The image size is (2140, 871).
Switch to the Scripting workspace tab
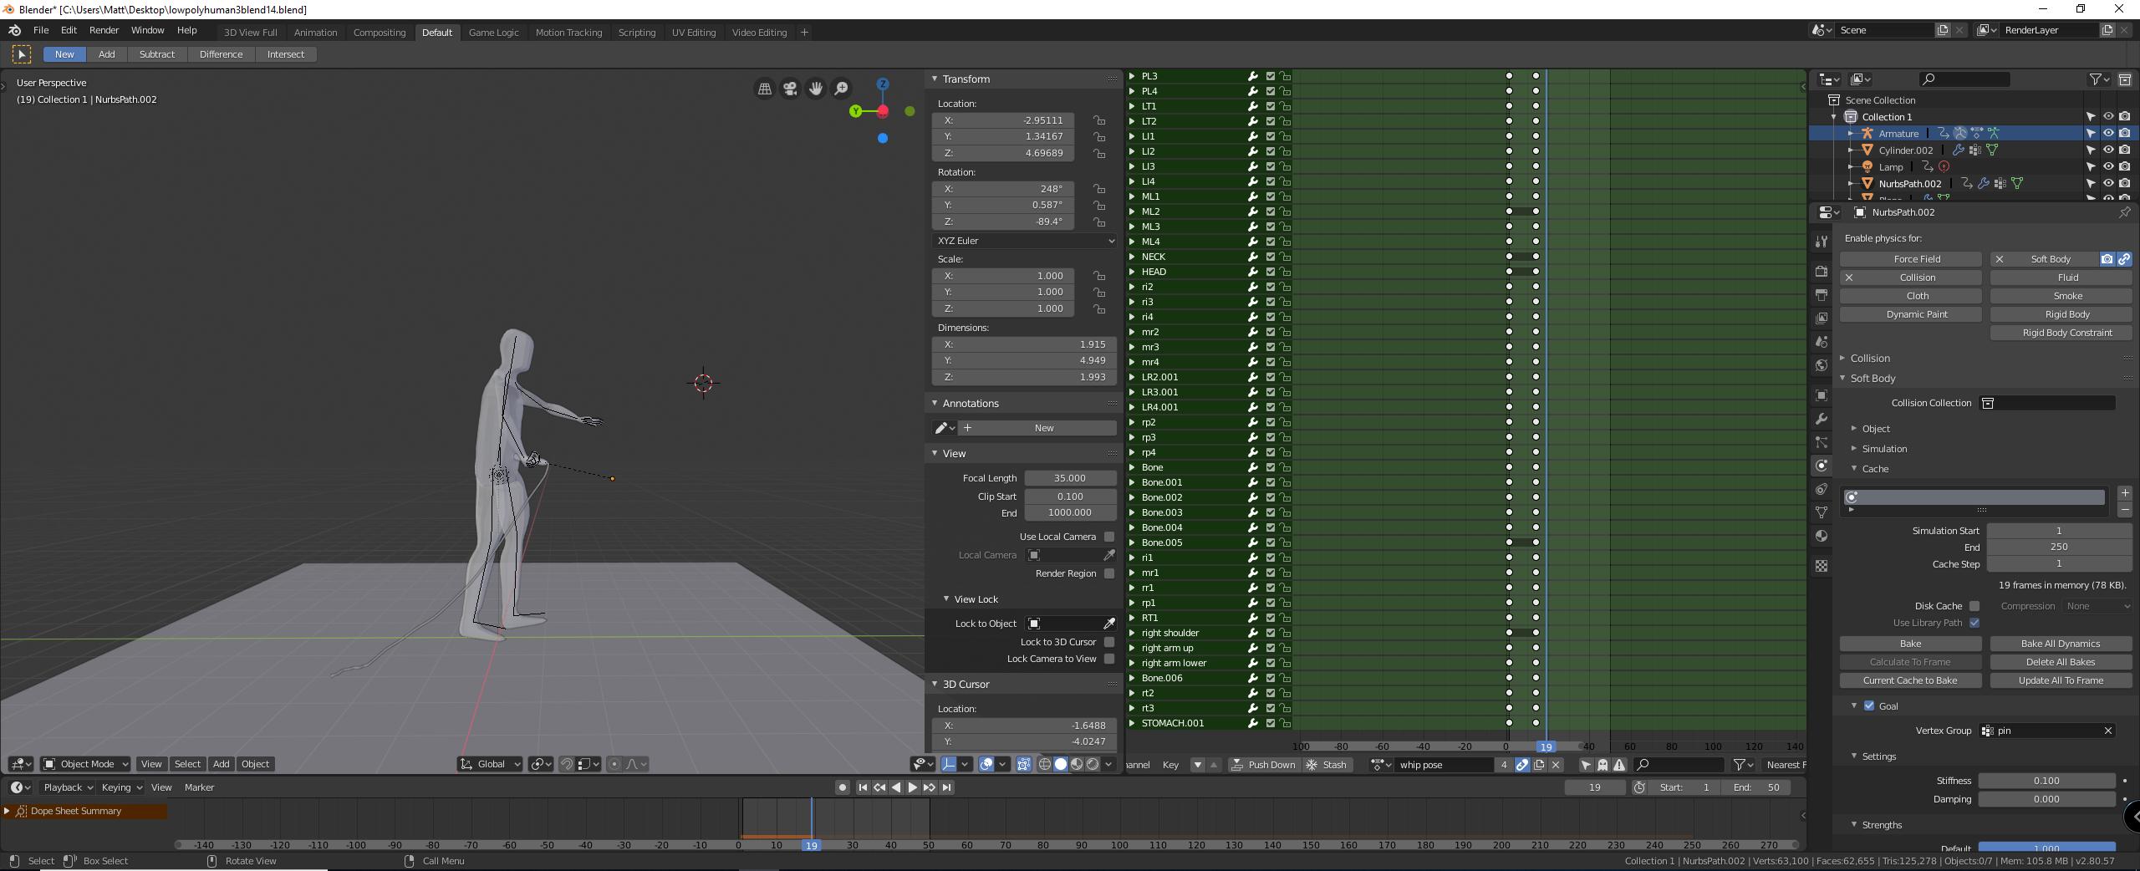tap(636, 33)
